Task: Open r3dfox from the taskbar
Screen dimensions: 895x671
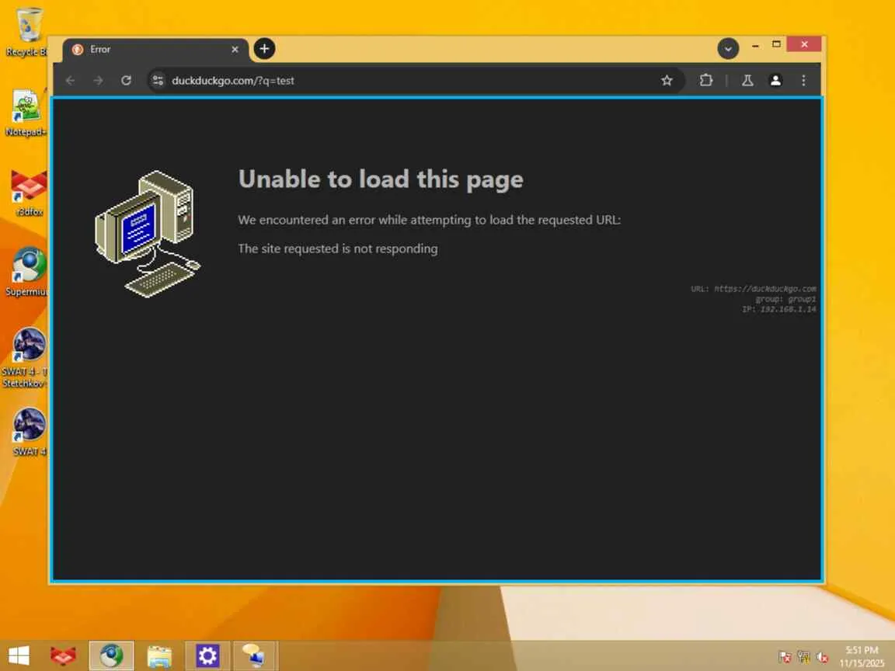Action: coord(63,655)
